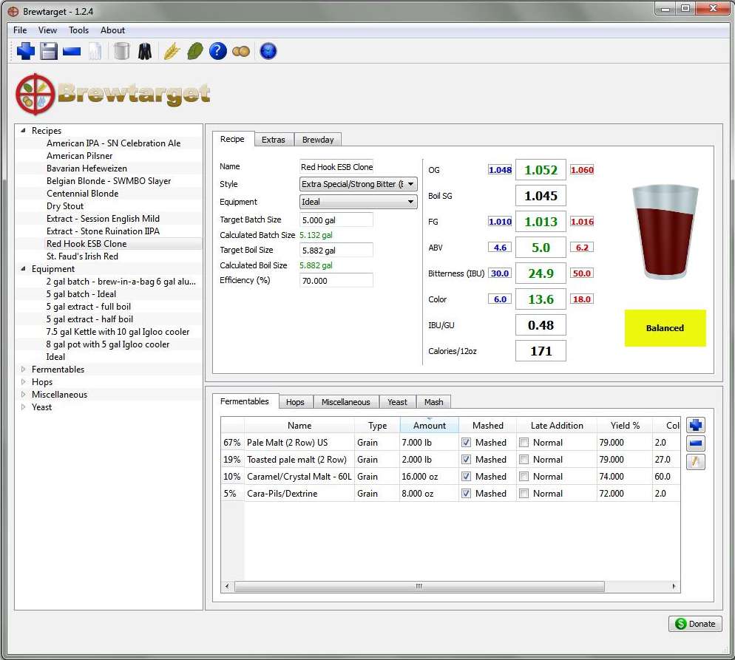Click the blue minus button beside fermentables table
The width and height of the screenshot is (735, 660).
click(695, 443)
